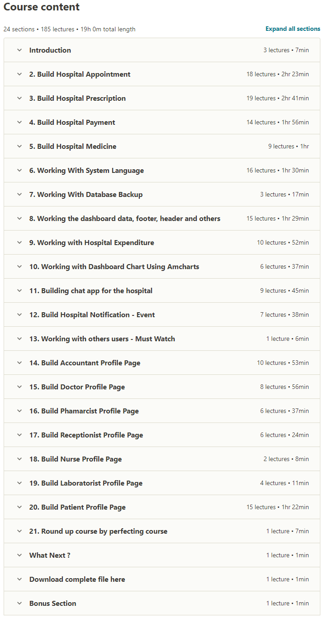The width and height of the screenshot is (324, 619).
Task: Select 18. Build Nurse Profile Page title
Action: (76, 459)
